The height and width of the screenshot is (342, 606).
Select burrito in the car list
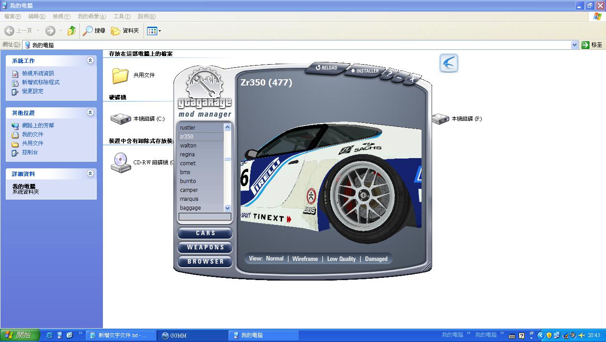201,181
